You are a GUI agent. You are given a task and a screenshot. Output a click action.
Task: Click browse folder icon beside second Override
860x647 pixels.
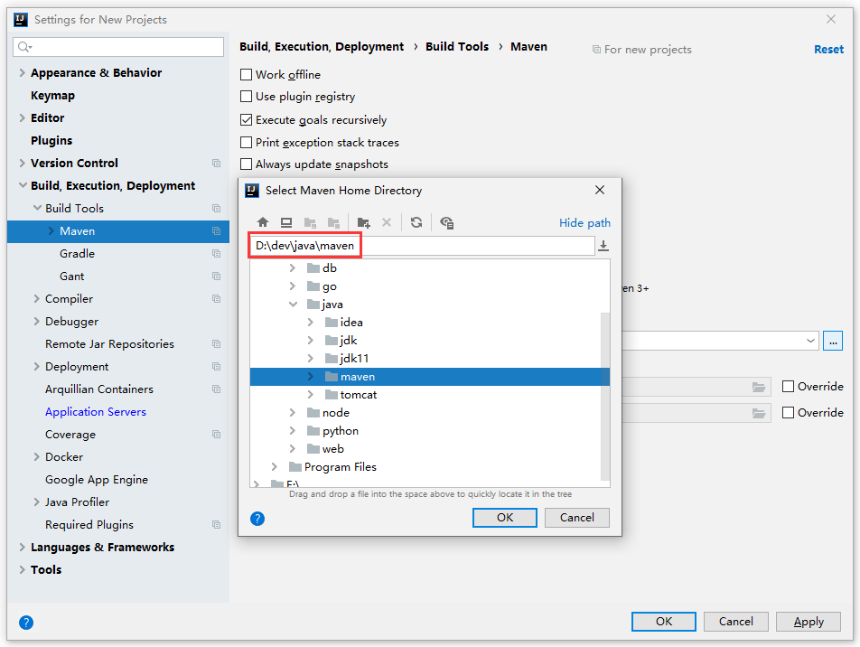[759, 413]
